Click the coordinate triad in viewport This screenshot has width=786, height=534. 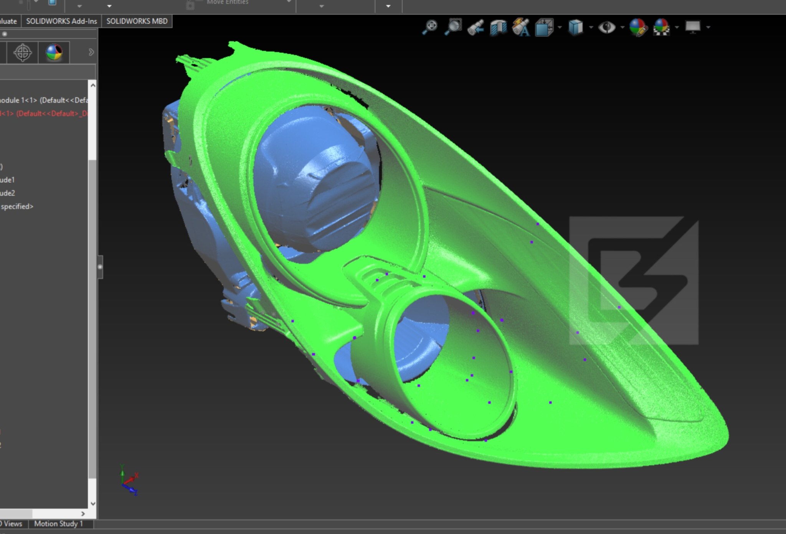[x=129, y=480]
